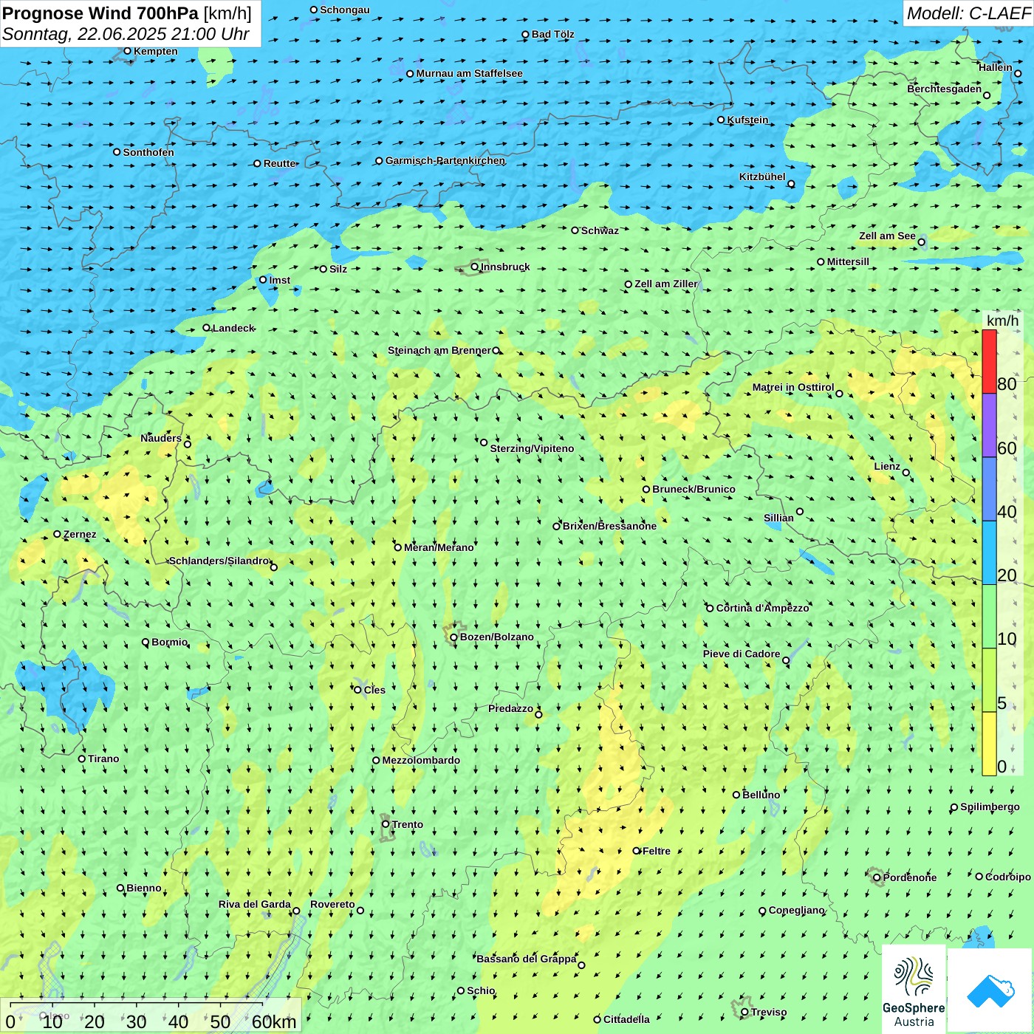Select the Bruneck/Brunico label
This screenshot has width=1034, height=1034.
694,489
